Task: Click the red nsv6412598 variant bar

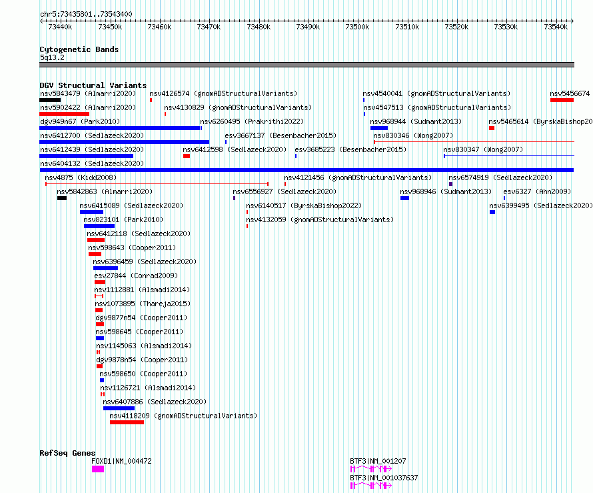Action: [187, 156]
